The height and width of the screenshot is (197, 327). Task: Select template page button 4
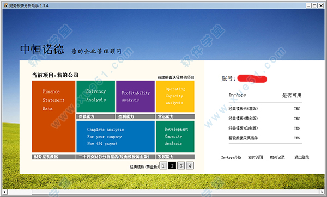(190, 166)
